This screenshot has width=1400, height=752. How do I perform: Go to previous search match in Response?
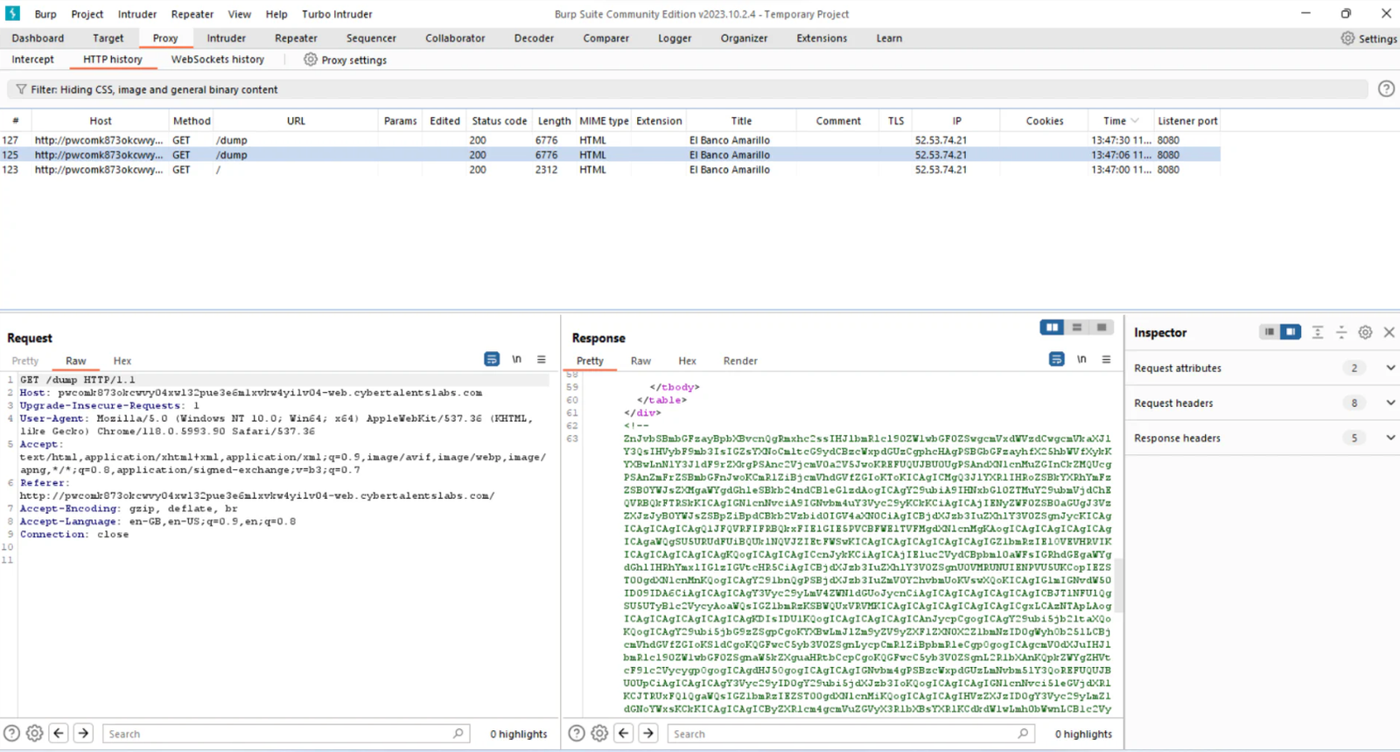624,734
